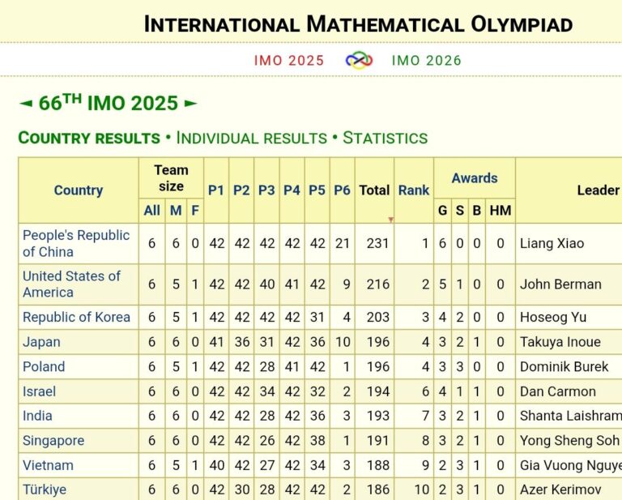Go to next IMO using right arrow

(190, 104)
